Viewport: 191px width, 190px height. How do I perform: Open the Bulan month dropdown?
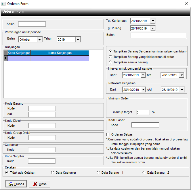click(x=40, y=40)
